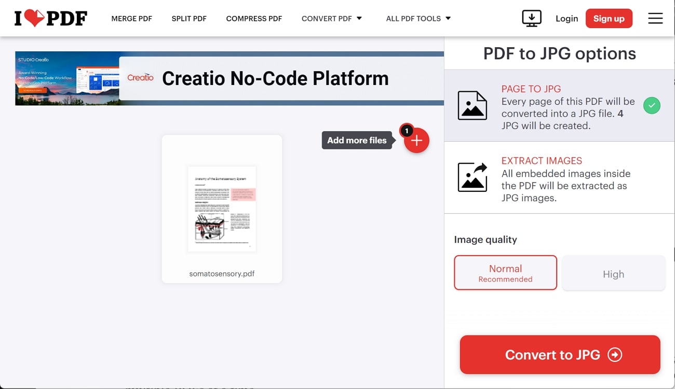675x389 pixels.
Task: Click the desktop app download icon
Action: (532, 18)
